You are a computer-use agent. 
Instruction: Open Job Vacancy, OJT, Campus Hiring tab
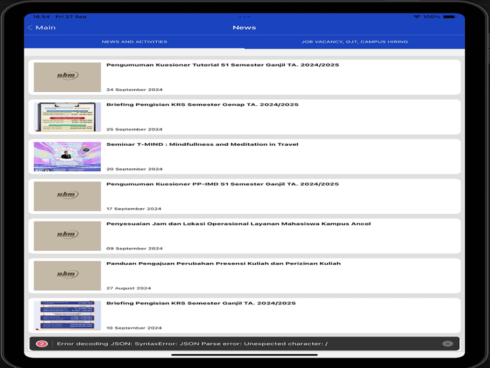click(355, 41)
